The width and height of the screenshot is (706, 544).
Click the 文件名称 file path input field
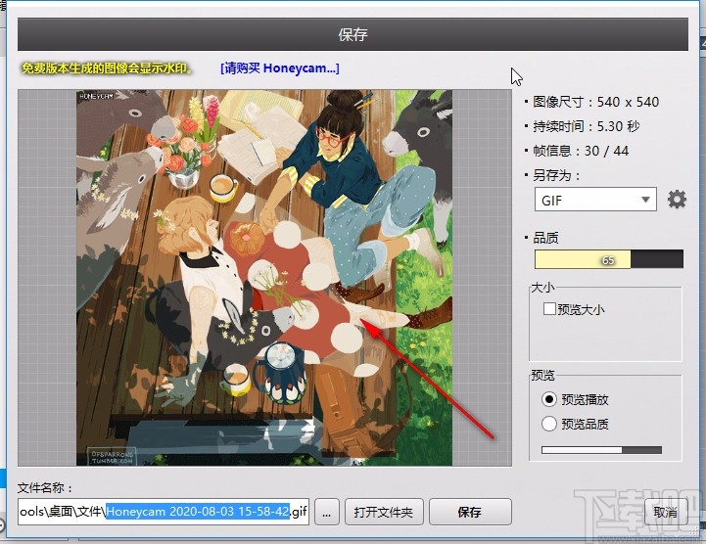[x=164, y=512]
